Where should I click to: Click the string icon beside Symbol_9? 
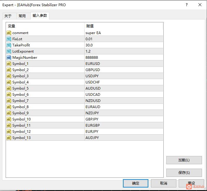coord(9,113)
